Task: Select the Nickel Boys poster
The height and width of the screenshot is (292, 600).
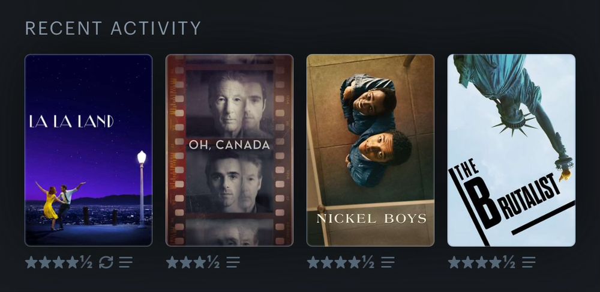Action: pyautogui.click(x=370, y=150)
